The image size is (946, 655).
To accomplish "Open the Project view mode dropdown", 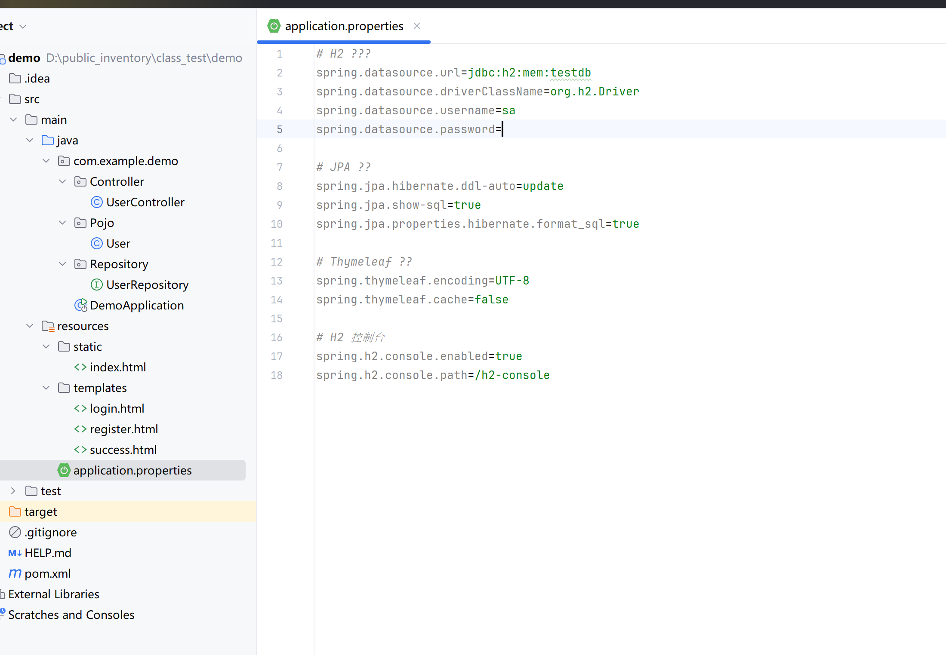I will click(23, 26).
